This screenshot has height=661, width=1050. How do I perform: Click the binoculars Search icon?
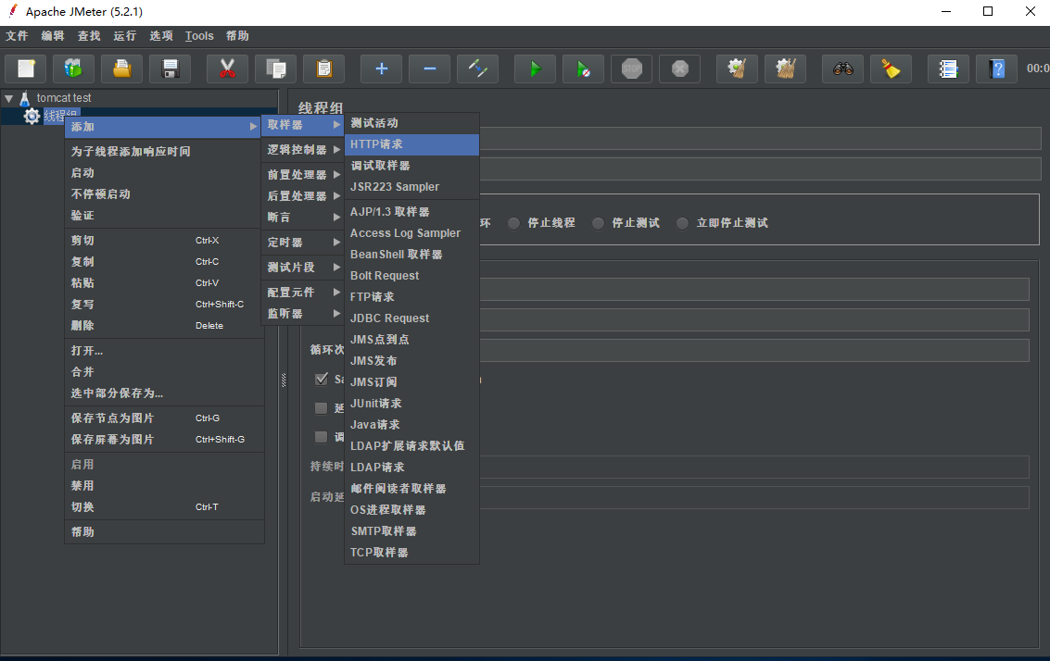pyautogui.click(x=842, y=69)
